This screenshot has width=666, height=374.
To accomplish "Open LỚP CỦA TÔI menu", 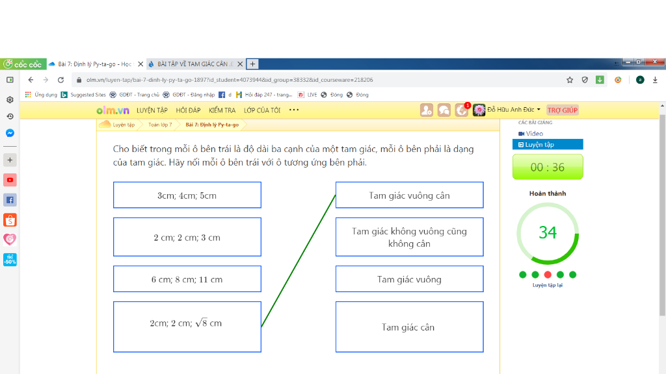I will click(x=262, y=110).
